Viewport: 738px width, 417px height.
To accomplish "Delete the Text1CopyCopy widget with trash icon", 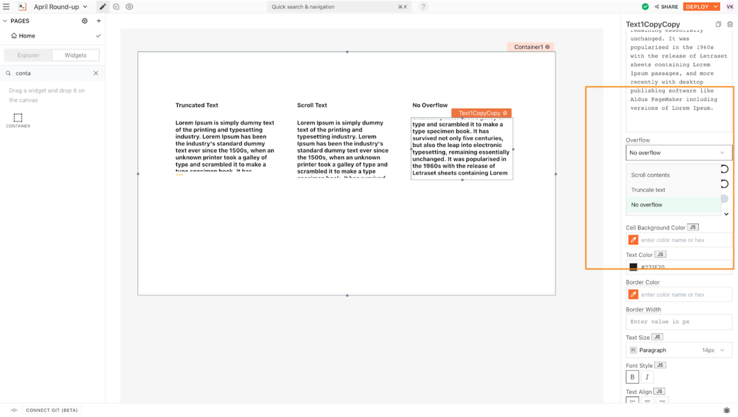I will pos(730,24).
